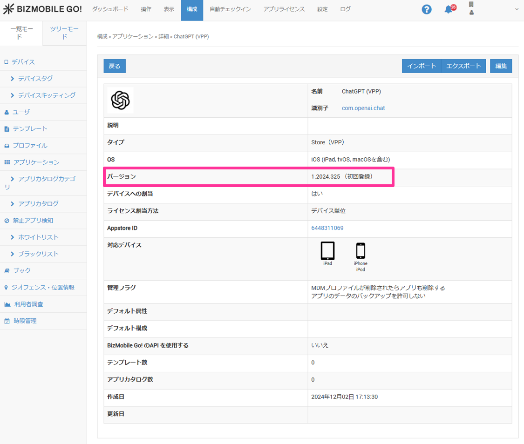The width and height of the screenshot is (524, 444).
Task: Select ジオフェンス・位置情報 in sidebar
Action: click(x=43, y=288)
